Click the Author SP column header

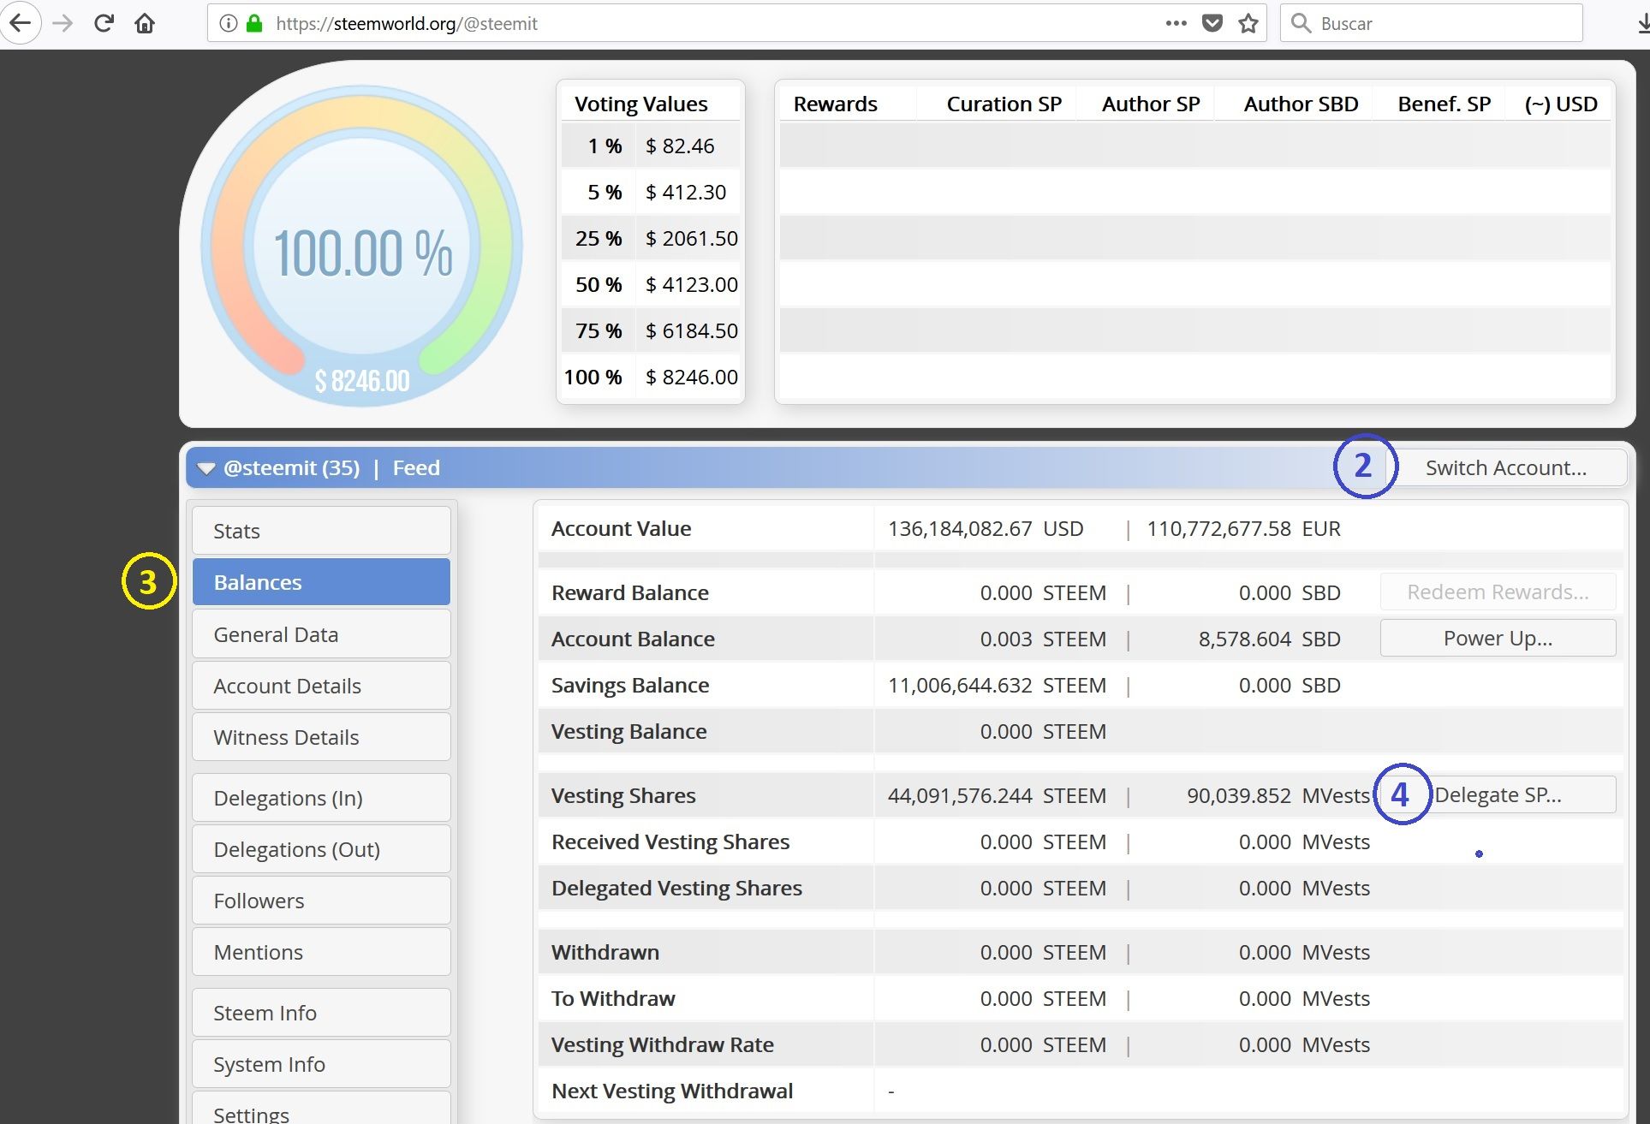tap(1151, 104)
